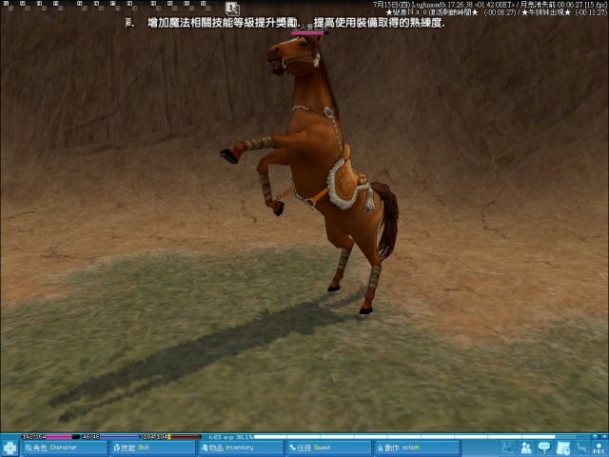Click the running character icon at top
This screenshot has width=609, height=457.
[232, 9]
